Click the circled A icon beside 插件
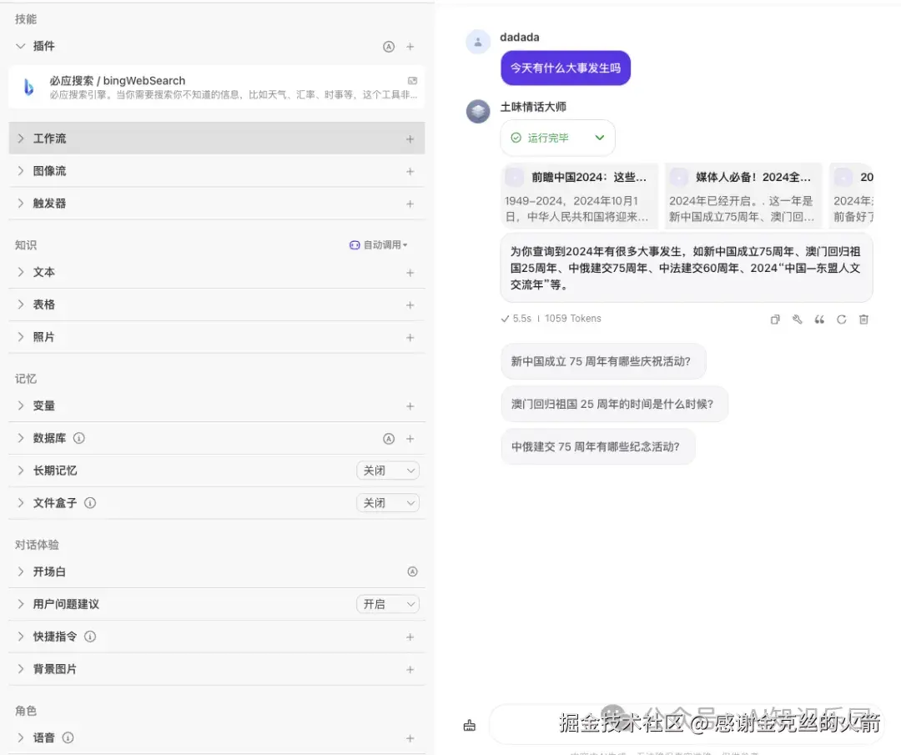The width and height of the screenshot is (901, 755). tap(389, 47)
